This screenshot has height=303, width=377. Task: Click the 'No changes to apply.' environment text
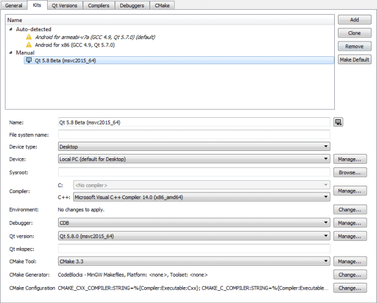click(x=81, y=210)
